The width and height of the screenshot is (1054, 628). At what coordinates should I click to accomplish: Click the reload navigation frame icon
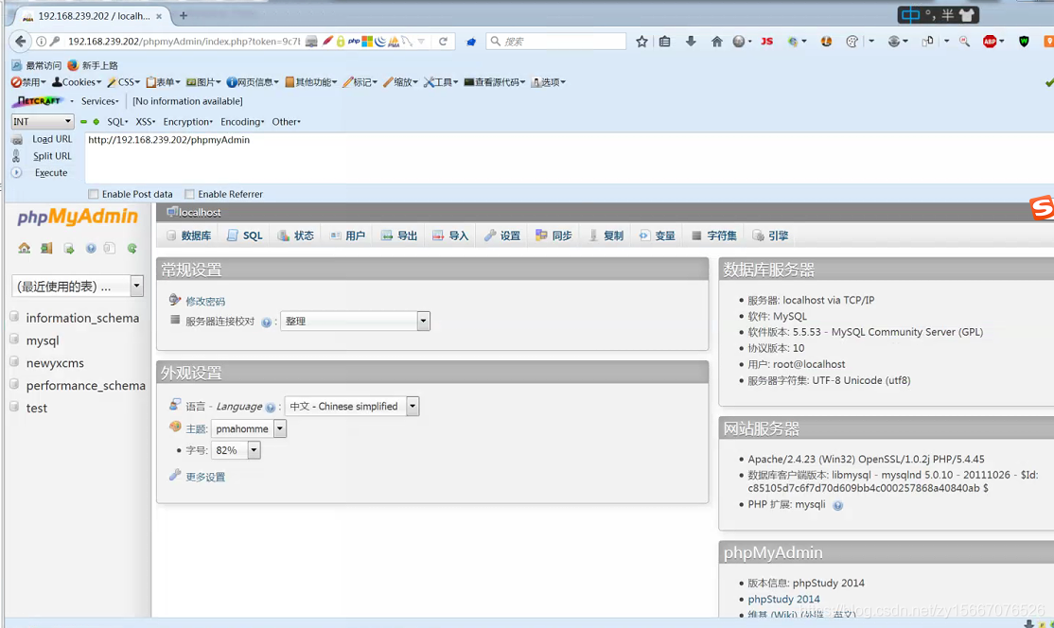[132, 249]
